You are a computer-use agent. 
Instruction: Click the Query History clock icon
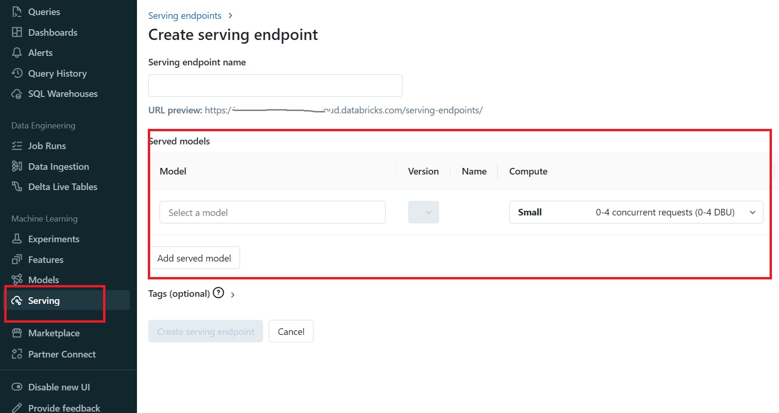coord(17,73)
